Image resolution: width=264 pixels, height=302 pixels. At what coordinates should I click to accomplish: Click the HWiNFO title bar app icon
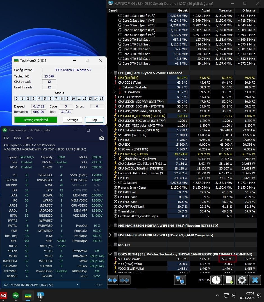tap(111, 3)
